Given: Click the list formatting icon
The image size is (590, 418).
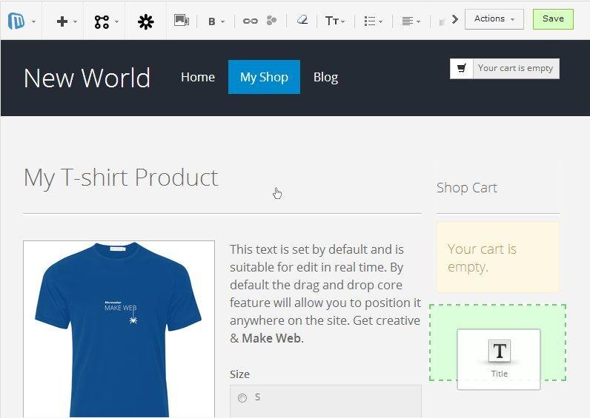Looking at the screenshot, I should click(x=370, y=21).
